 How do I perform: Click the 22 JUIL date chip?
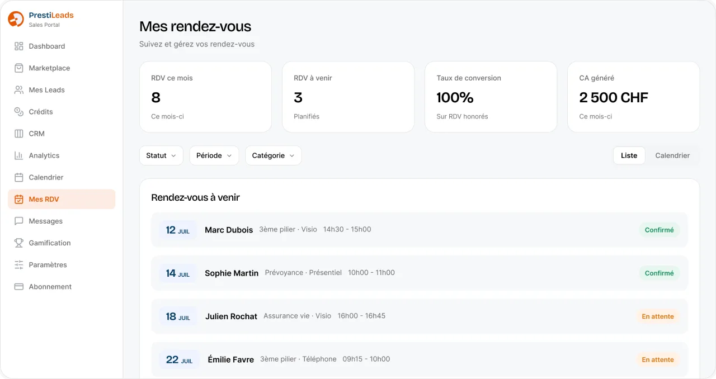(179, 359)
